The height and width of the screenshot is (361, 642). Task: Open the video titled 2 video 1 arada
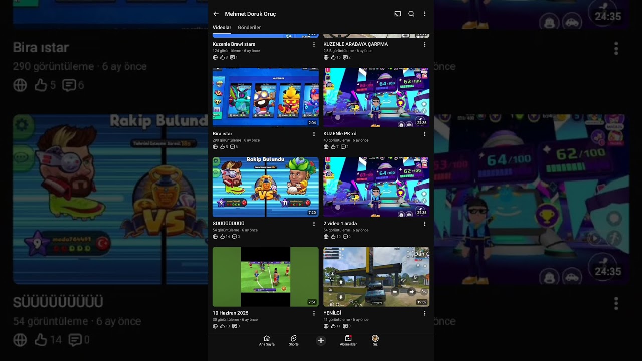[x=340, y=224]
